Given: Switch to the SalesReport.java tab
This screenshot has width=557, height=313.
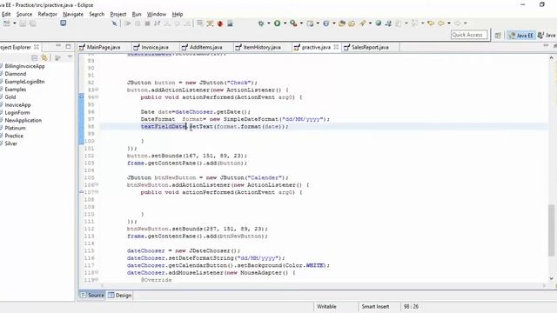Looking at the screenshot, I should pyautogui.click(x=370, y=47).
